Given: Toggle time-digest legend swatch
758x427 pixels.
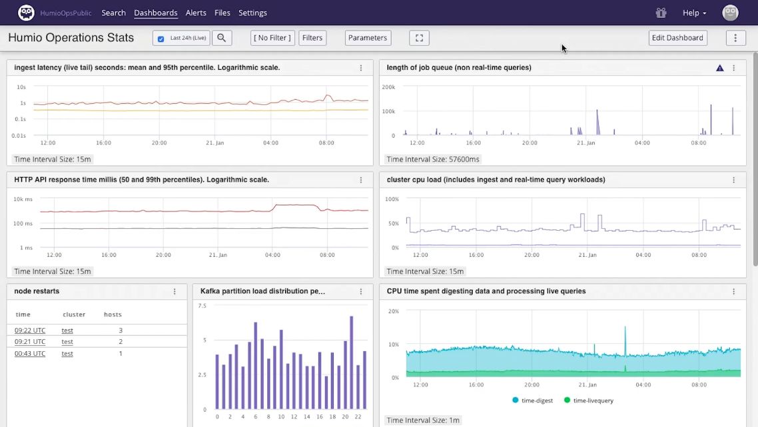Looking at the screenshot, I should tap(516, 400).
